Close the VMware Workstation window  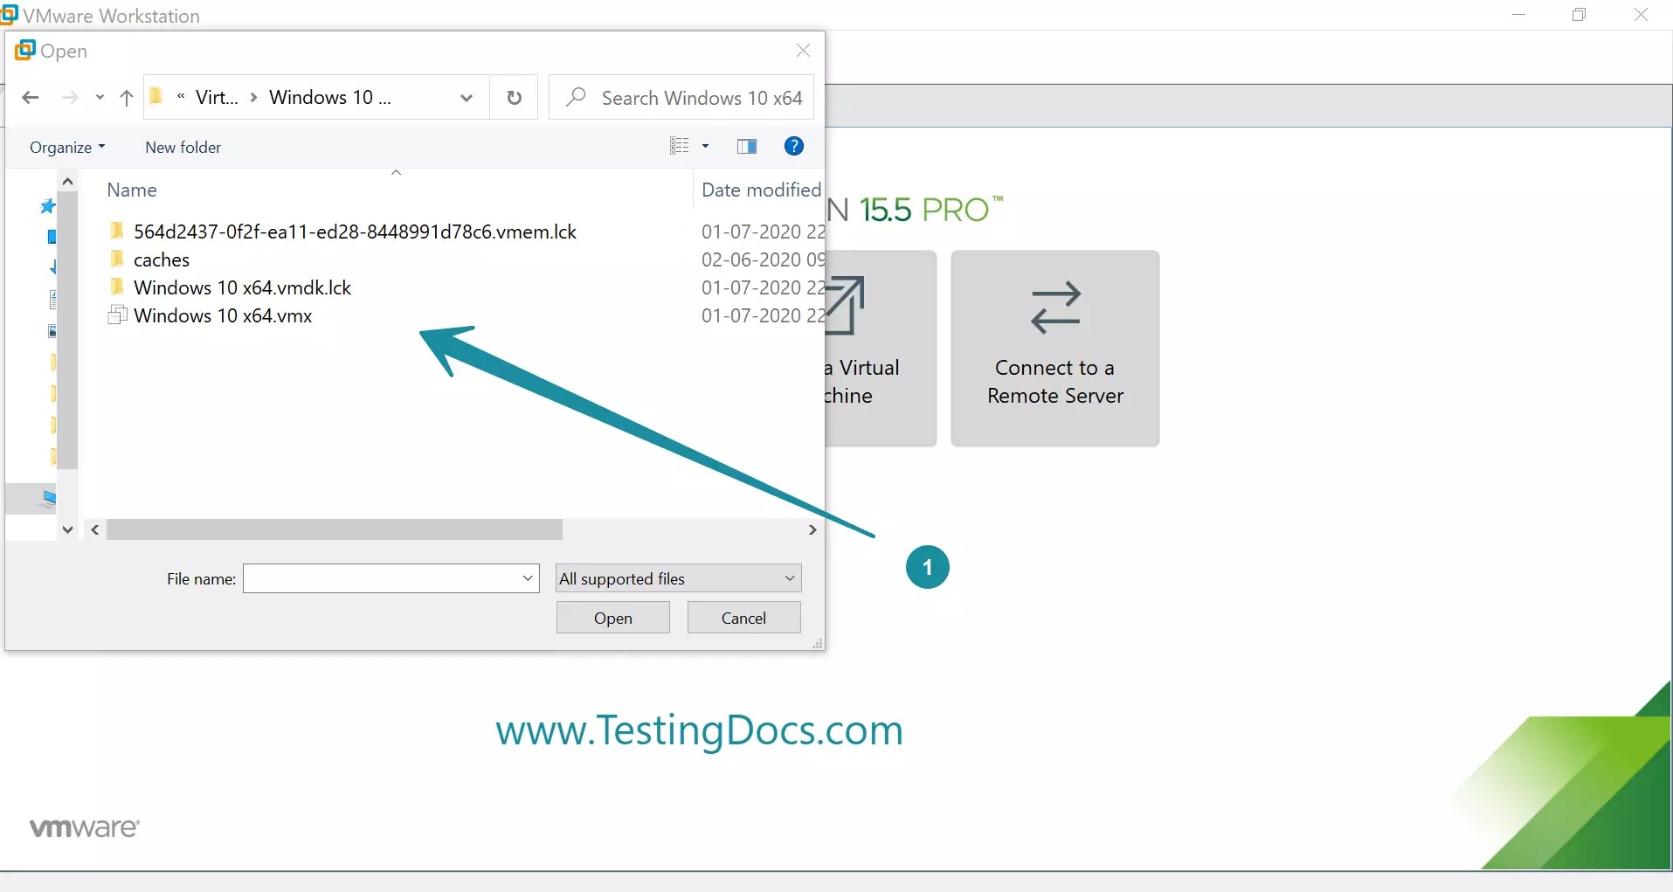coord(1641,15)
